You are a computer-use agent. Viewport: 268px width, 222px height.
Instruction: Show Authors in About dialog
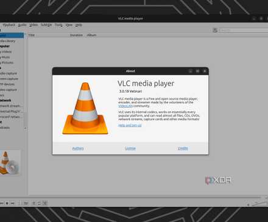pyautogui.click(x=78, y=148)
